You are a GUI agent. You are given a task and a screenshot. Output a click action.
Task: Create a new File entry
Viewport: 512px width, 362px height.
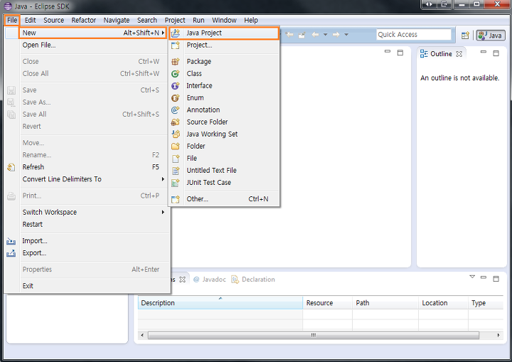point(224,158)
